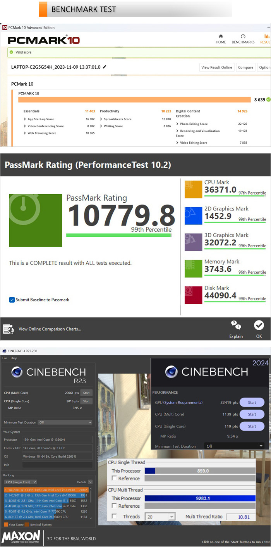Click the Info input field

coord(57,464)
